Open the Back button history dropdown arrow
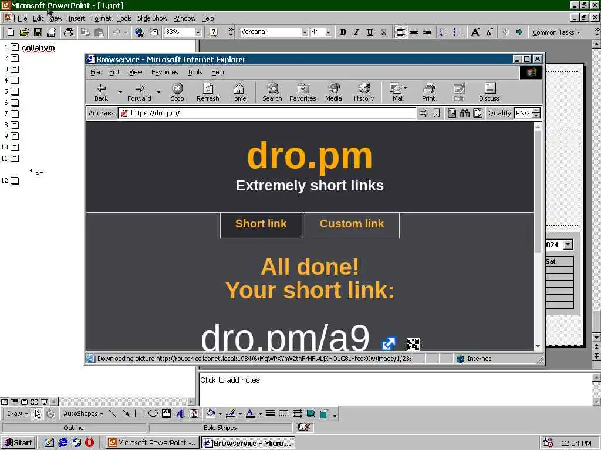This screenshot has height=450, width=601. [x=120, y=92]
